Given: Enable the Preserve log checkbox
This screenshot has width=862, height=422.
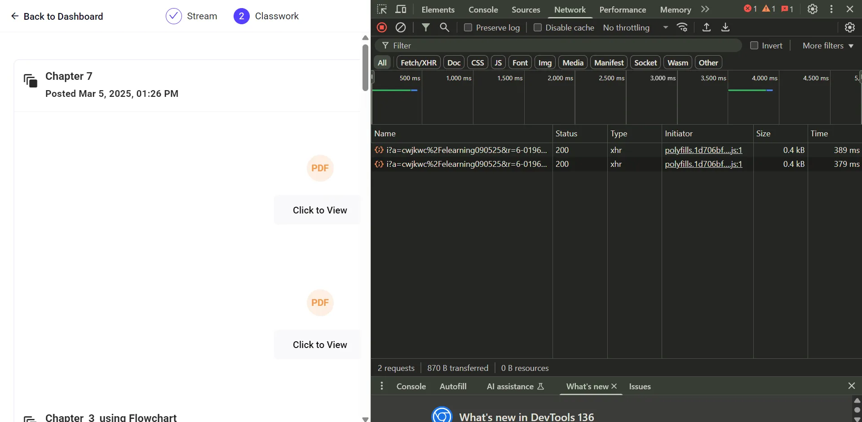Looking at the screenshot, I should point(468,27).
